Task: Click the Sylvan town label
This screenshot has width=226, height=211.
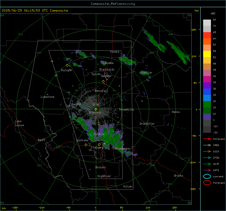Action: (x=96, y=74)
